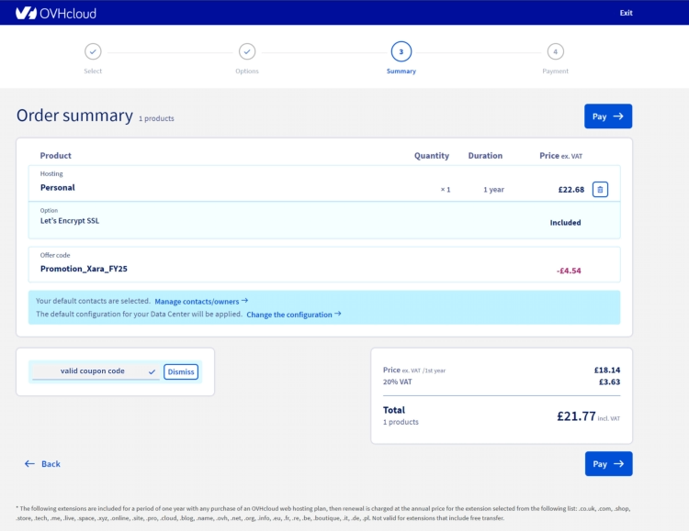Click the top Pay button
The image size is (689, 531).
pos(608,116)
